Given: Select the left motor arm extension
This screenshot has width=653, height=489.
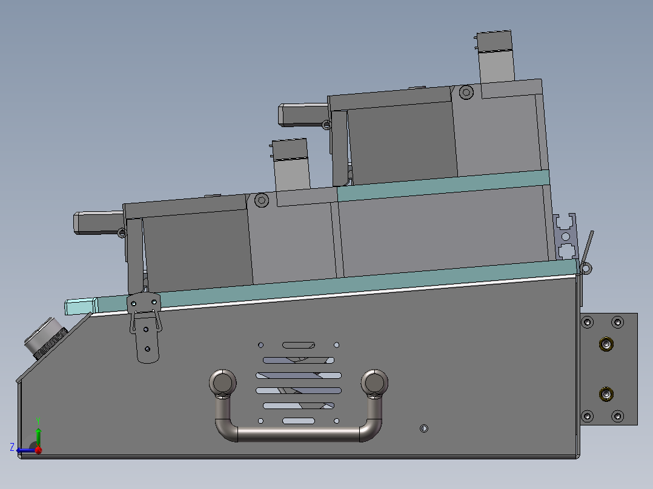Looking at the screenshot, I should (97, 223).
